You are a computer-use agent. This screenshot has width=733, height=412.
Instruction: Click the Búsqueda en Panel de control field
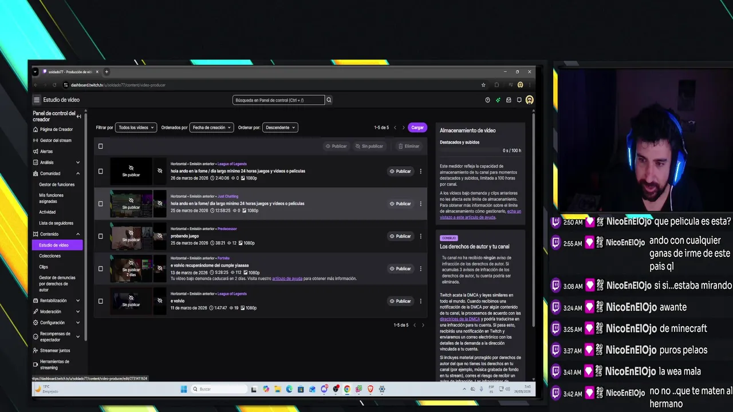(278, 100)
